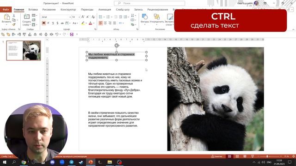Switch to the Слайд-шоу tab
Image resolution: width=296 pixels, height=166 pixels.
click(123, 9)
